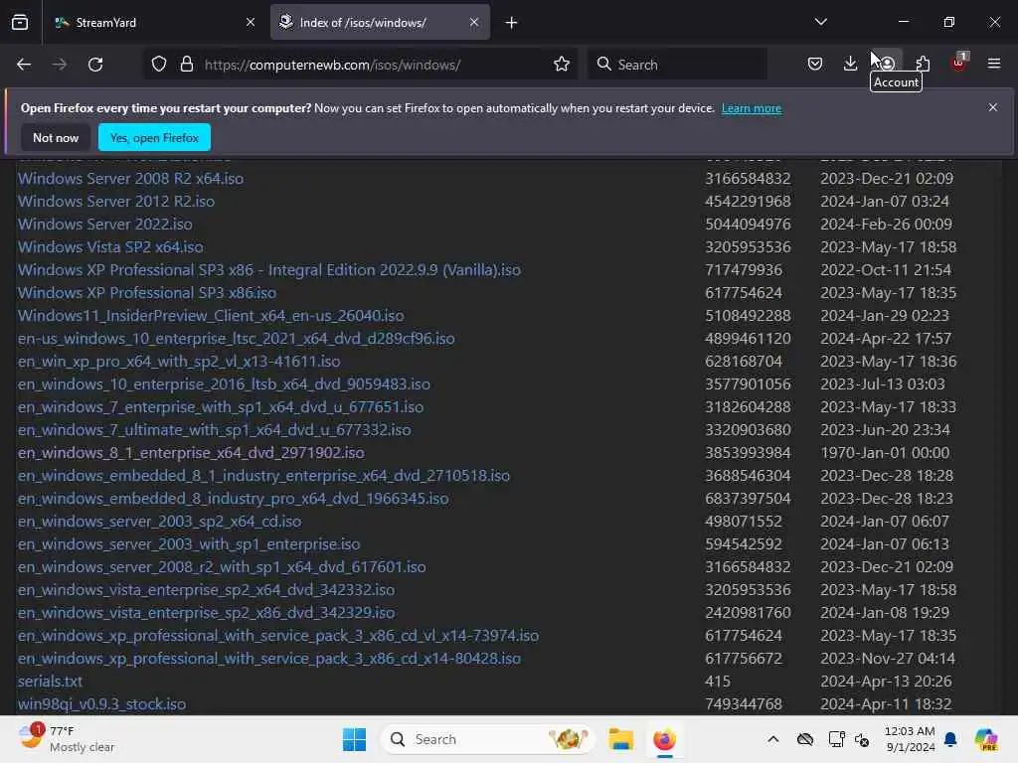Open the Learn more link
The height and width of the screenshot is (763, 1018).
[752, 108]
